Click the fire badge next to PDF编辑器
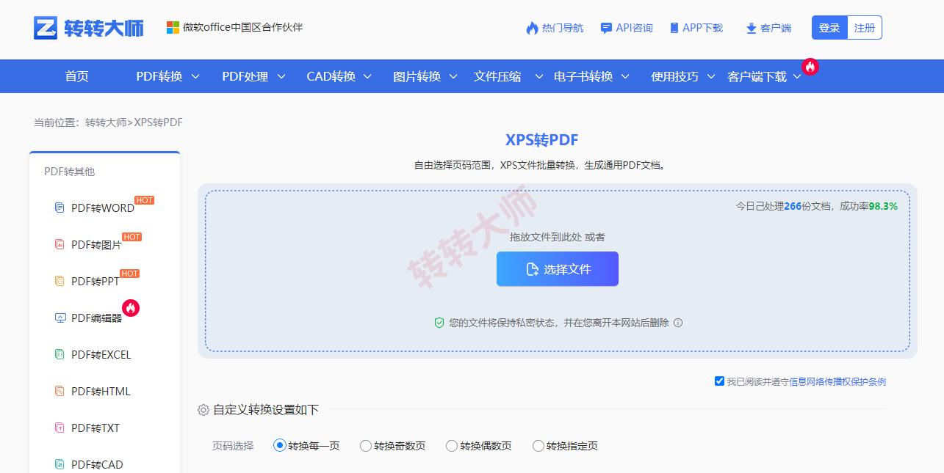The width and height of the screenshot is (944, 473). [x=131, y=308]
